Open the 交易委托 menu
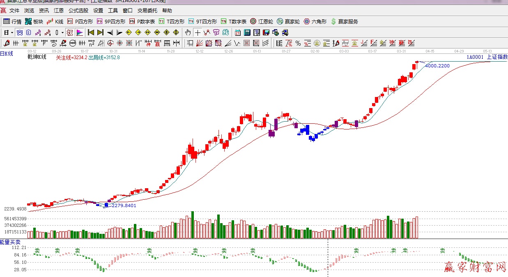Image resolution: width=508 pixels, height=277 pixels. (147, 11)
